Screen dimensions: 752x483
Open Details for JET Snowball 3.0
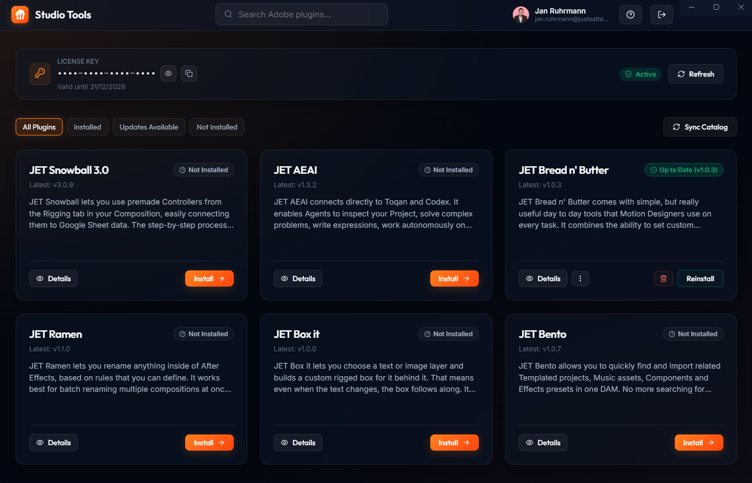53,278
